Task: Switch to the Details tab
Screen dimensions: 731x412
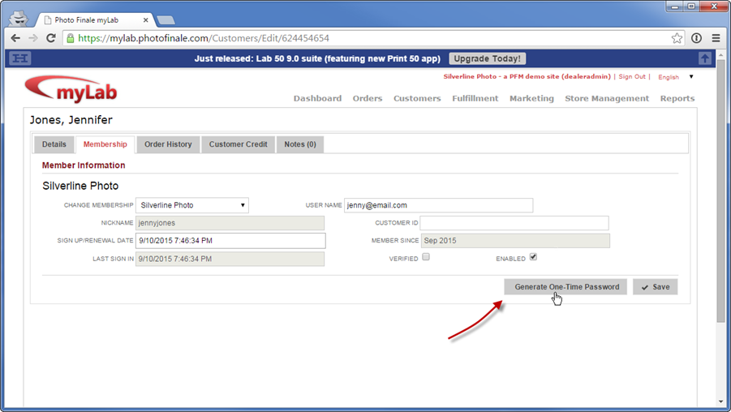Action: [x=54, y=144]
